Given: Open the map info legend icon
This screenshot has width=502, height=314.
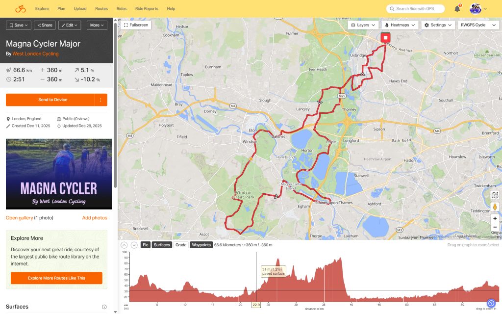Looking at the screenshot, I should point(495,195).
